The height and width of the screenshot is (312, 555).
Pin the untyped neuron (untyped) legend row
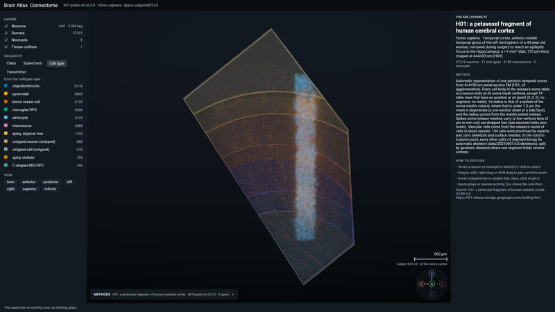pyautogui.click(x=43, y=141)
